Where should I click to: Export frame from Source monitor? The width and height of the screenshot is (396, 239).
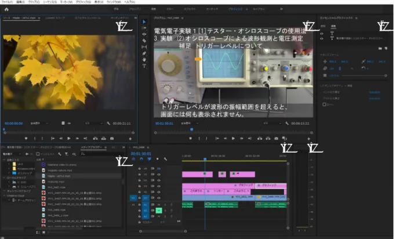point(112,139)
